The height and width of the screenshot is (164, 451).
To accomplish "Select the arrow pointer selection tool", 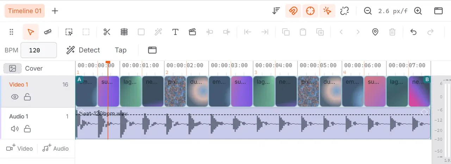I will click(31, 32).
